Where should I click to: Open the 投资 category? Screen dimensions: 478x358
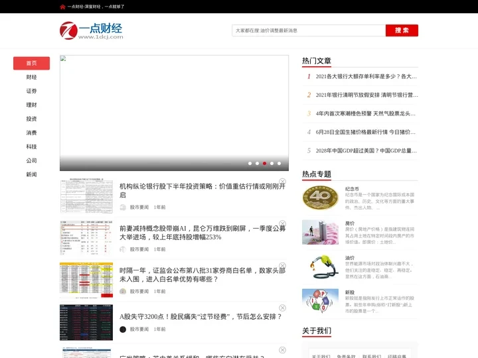click(x=31, y=119)
